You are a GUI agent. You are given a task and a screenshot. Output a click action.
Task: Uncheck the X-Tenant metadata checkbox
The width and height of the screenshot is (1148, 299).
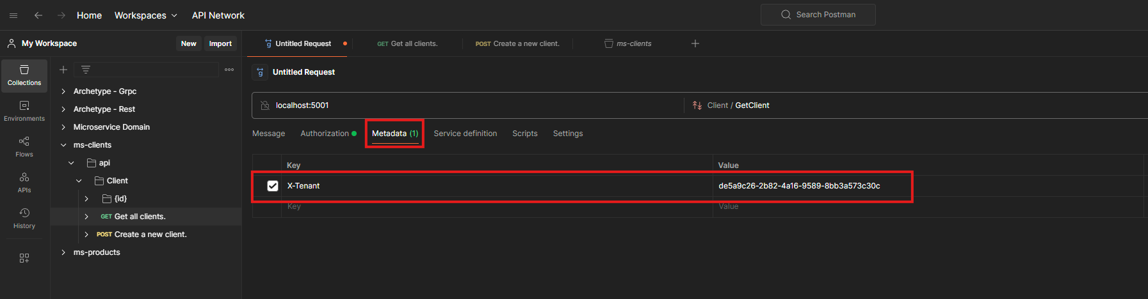[273, 186]
